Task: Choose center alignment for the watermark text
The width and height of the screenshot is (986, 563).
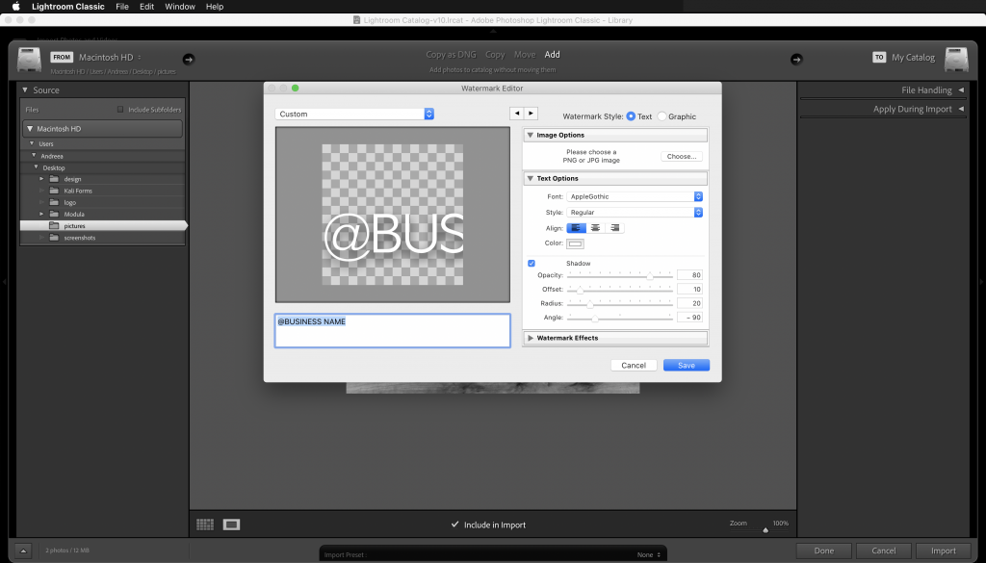Action: click(593, 228)
